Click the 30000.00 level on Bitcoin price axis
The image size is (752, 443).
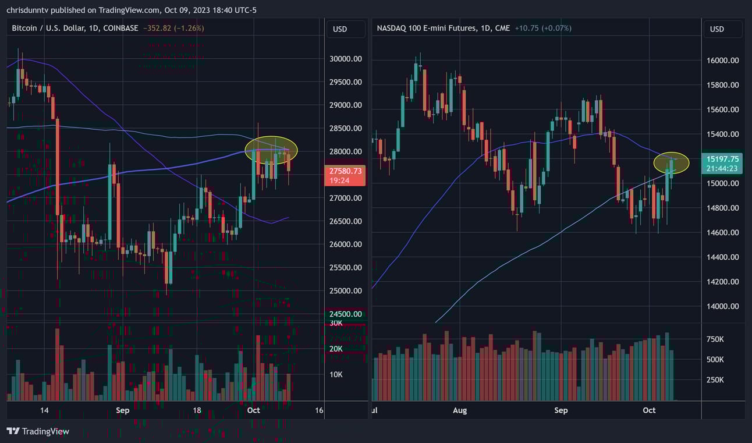click(345, 59)
